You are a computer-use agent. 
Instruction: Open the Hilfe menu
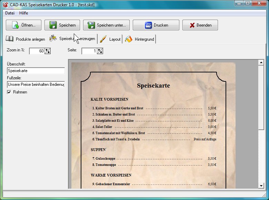coord(24,13)
